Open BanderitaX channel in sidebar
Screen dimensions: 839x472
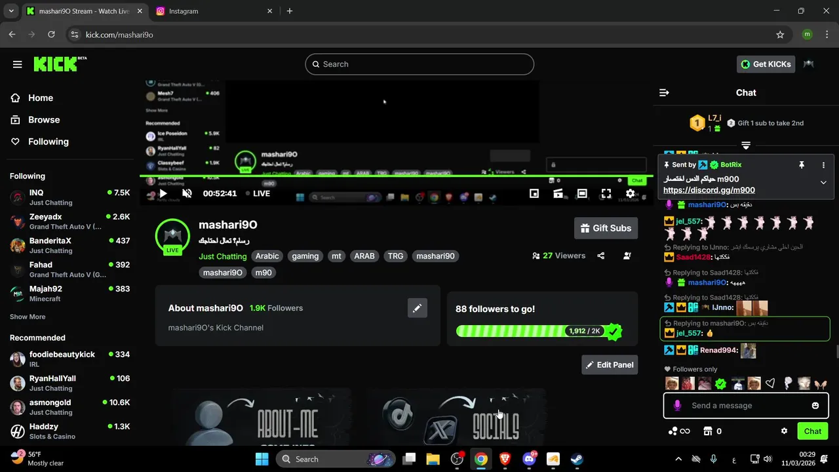69,245
